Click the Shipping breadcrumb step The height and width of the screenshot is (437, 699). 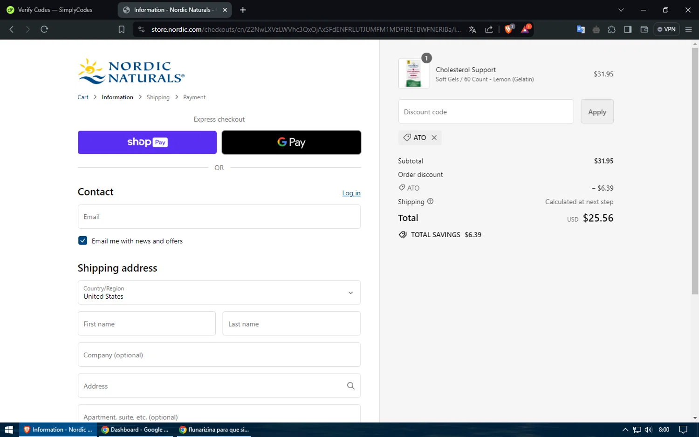(x=158, y=97)
